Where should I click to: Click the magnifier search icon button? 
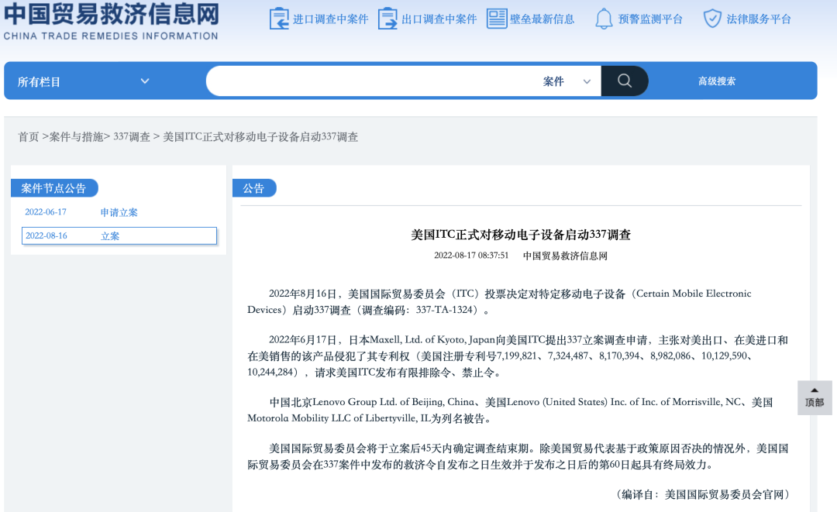(625, 81)
